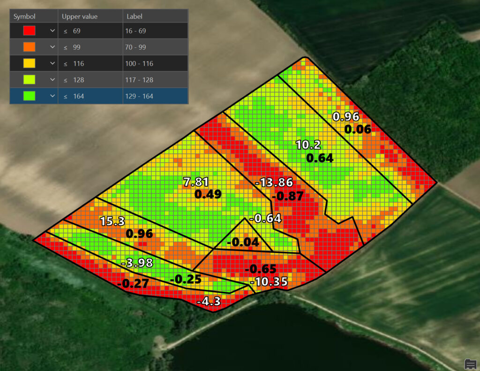Open the yellow symbol dropdown chevron
The width and height of the screenshot is (480, 371).
click(x=52, y=64)
